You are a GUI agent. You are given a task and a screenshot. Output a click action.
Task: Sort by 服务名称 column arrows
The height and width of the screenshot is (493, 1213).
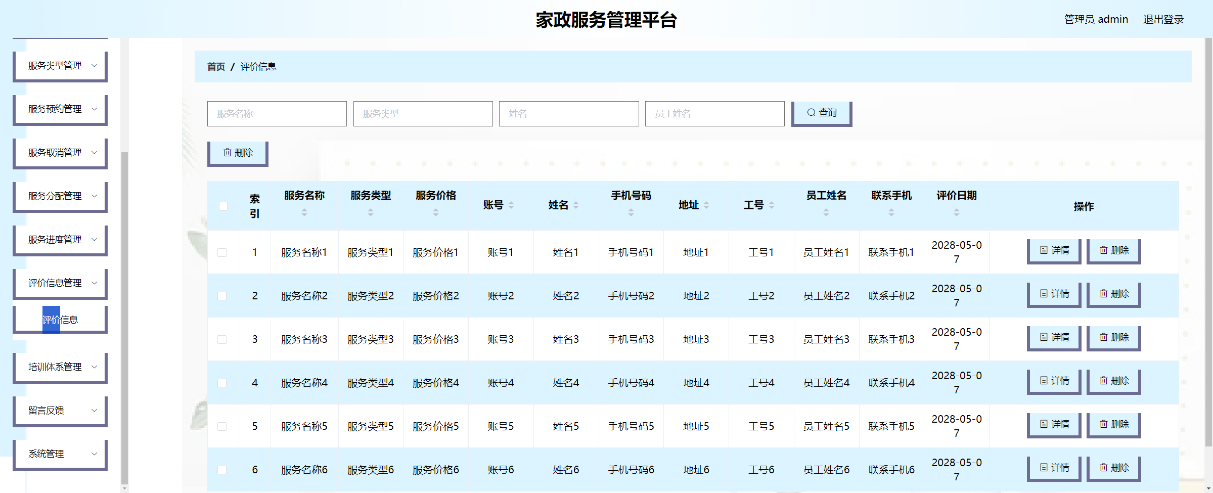tap(304, 213)
